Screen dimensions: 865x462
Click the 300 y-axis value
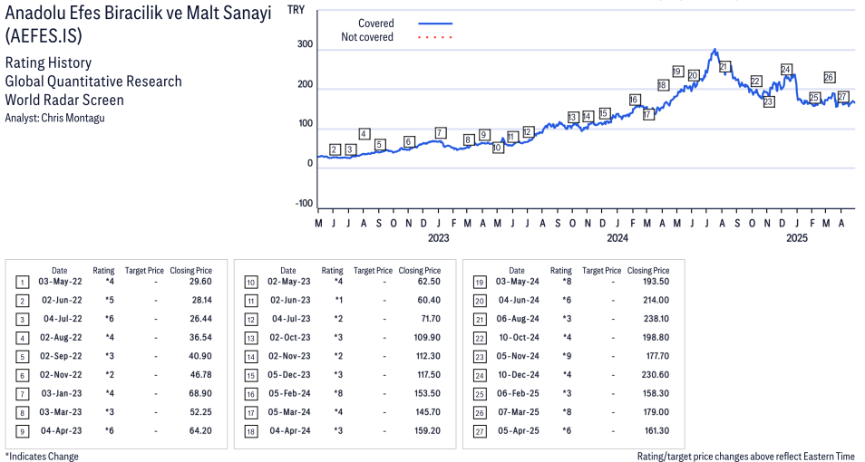click(x=305, y=44)
